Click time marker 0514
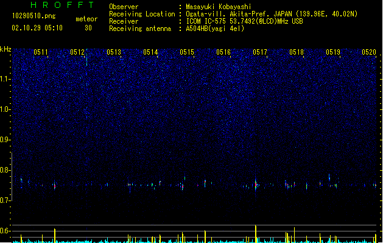The height and width of the screenshot is (243, 383). 150,52
